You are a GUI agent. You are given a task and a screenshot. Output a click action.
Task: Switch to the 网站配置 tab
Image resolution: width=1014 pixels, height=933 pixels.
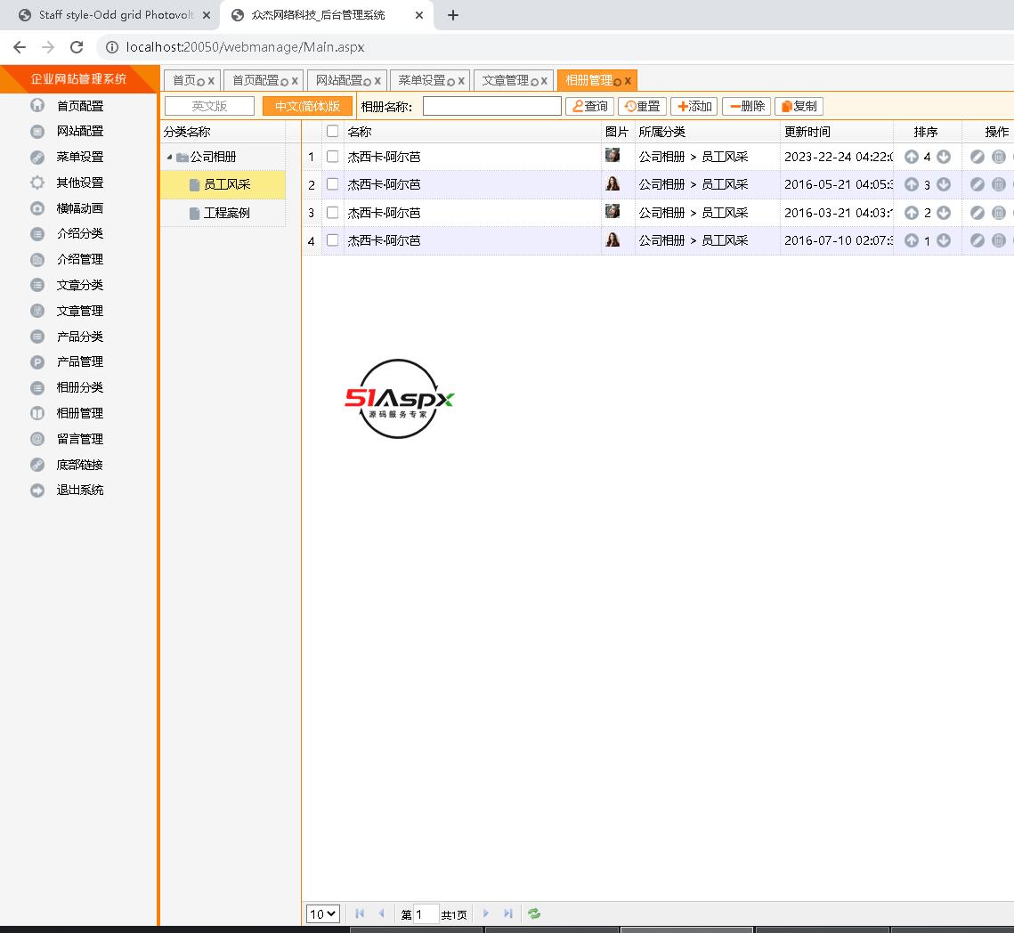click(339, 80)
